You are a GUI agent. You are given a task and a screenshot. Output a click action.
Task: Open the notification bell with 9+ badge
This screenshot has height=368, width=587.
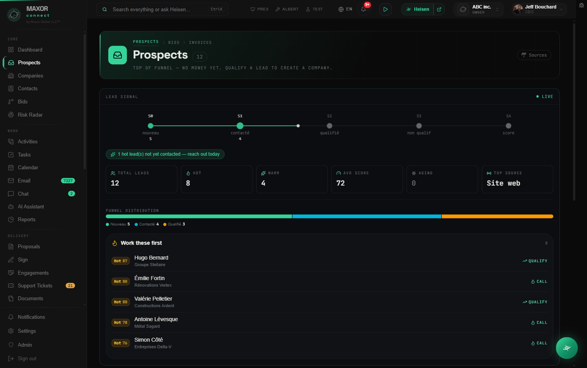(x=364, y=9)
